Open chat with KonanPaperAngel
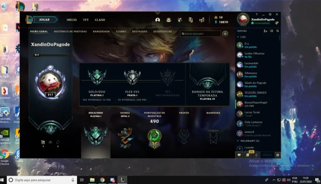 pos(257,104)
